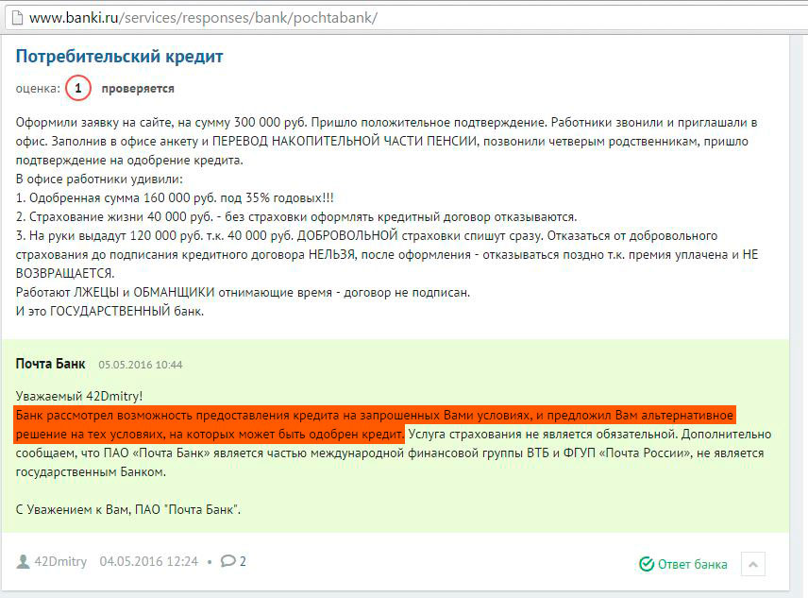
Task: Click the 'оценка:' label
Action: [x=38, y=89]
